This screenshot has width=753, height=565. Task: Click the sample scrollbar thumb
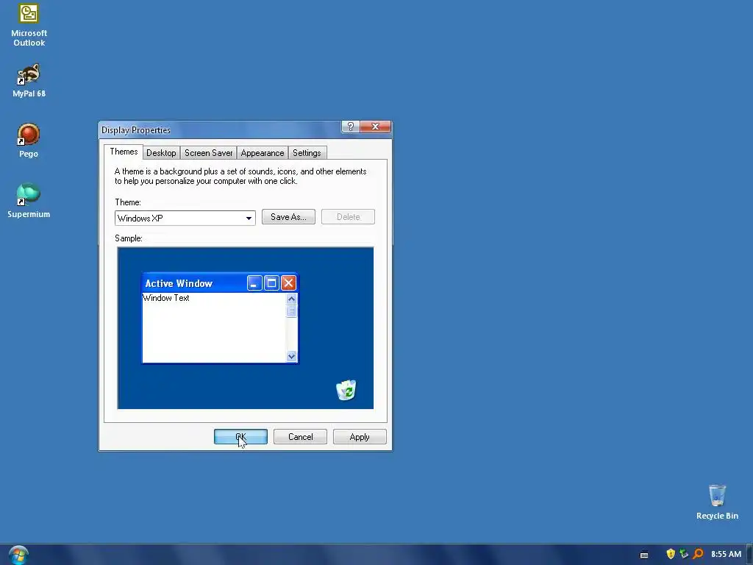(x=291, y=311)
